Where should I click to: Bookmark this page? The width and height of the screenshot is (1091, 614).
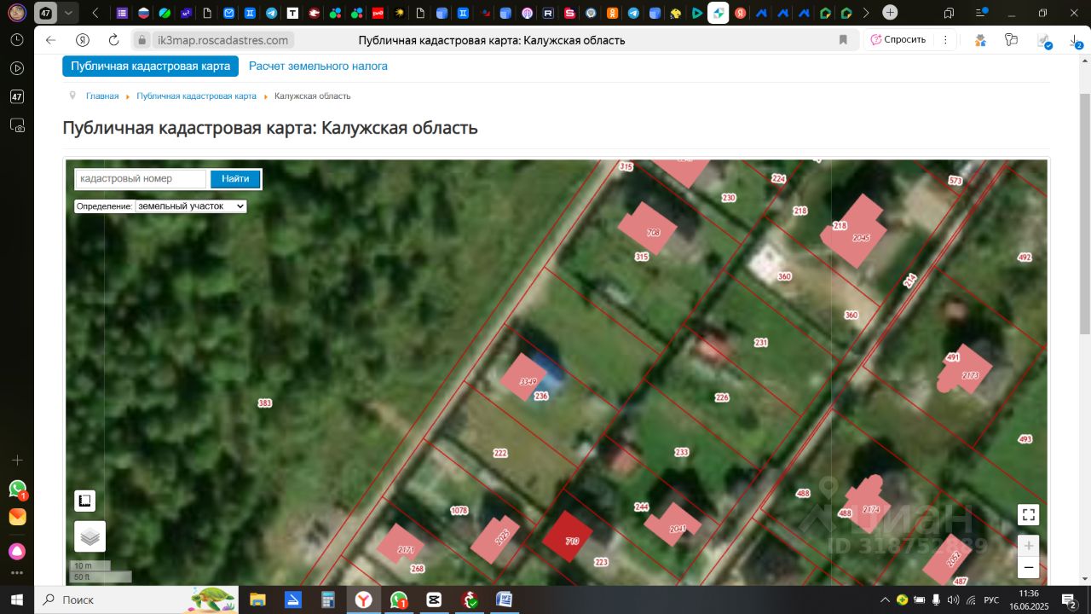843,40
